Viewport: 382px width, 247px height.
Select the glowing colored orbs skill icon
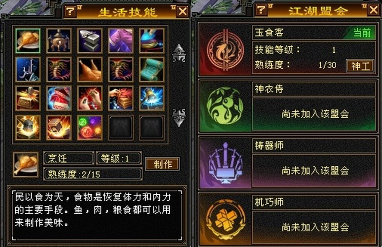90,128
